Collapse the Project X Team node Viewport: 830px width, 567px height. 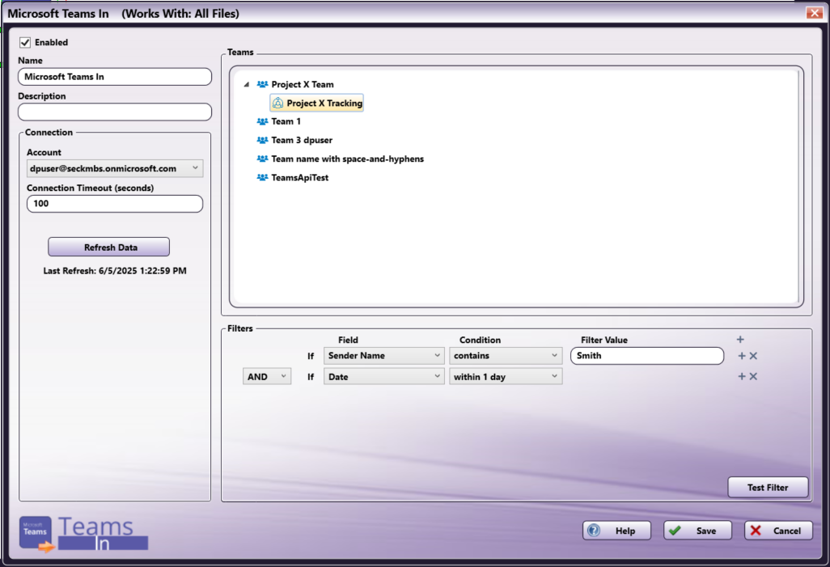tap(247, 85)
